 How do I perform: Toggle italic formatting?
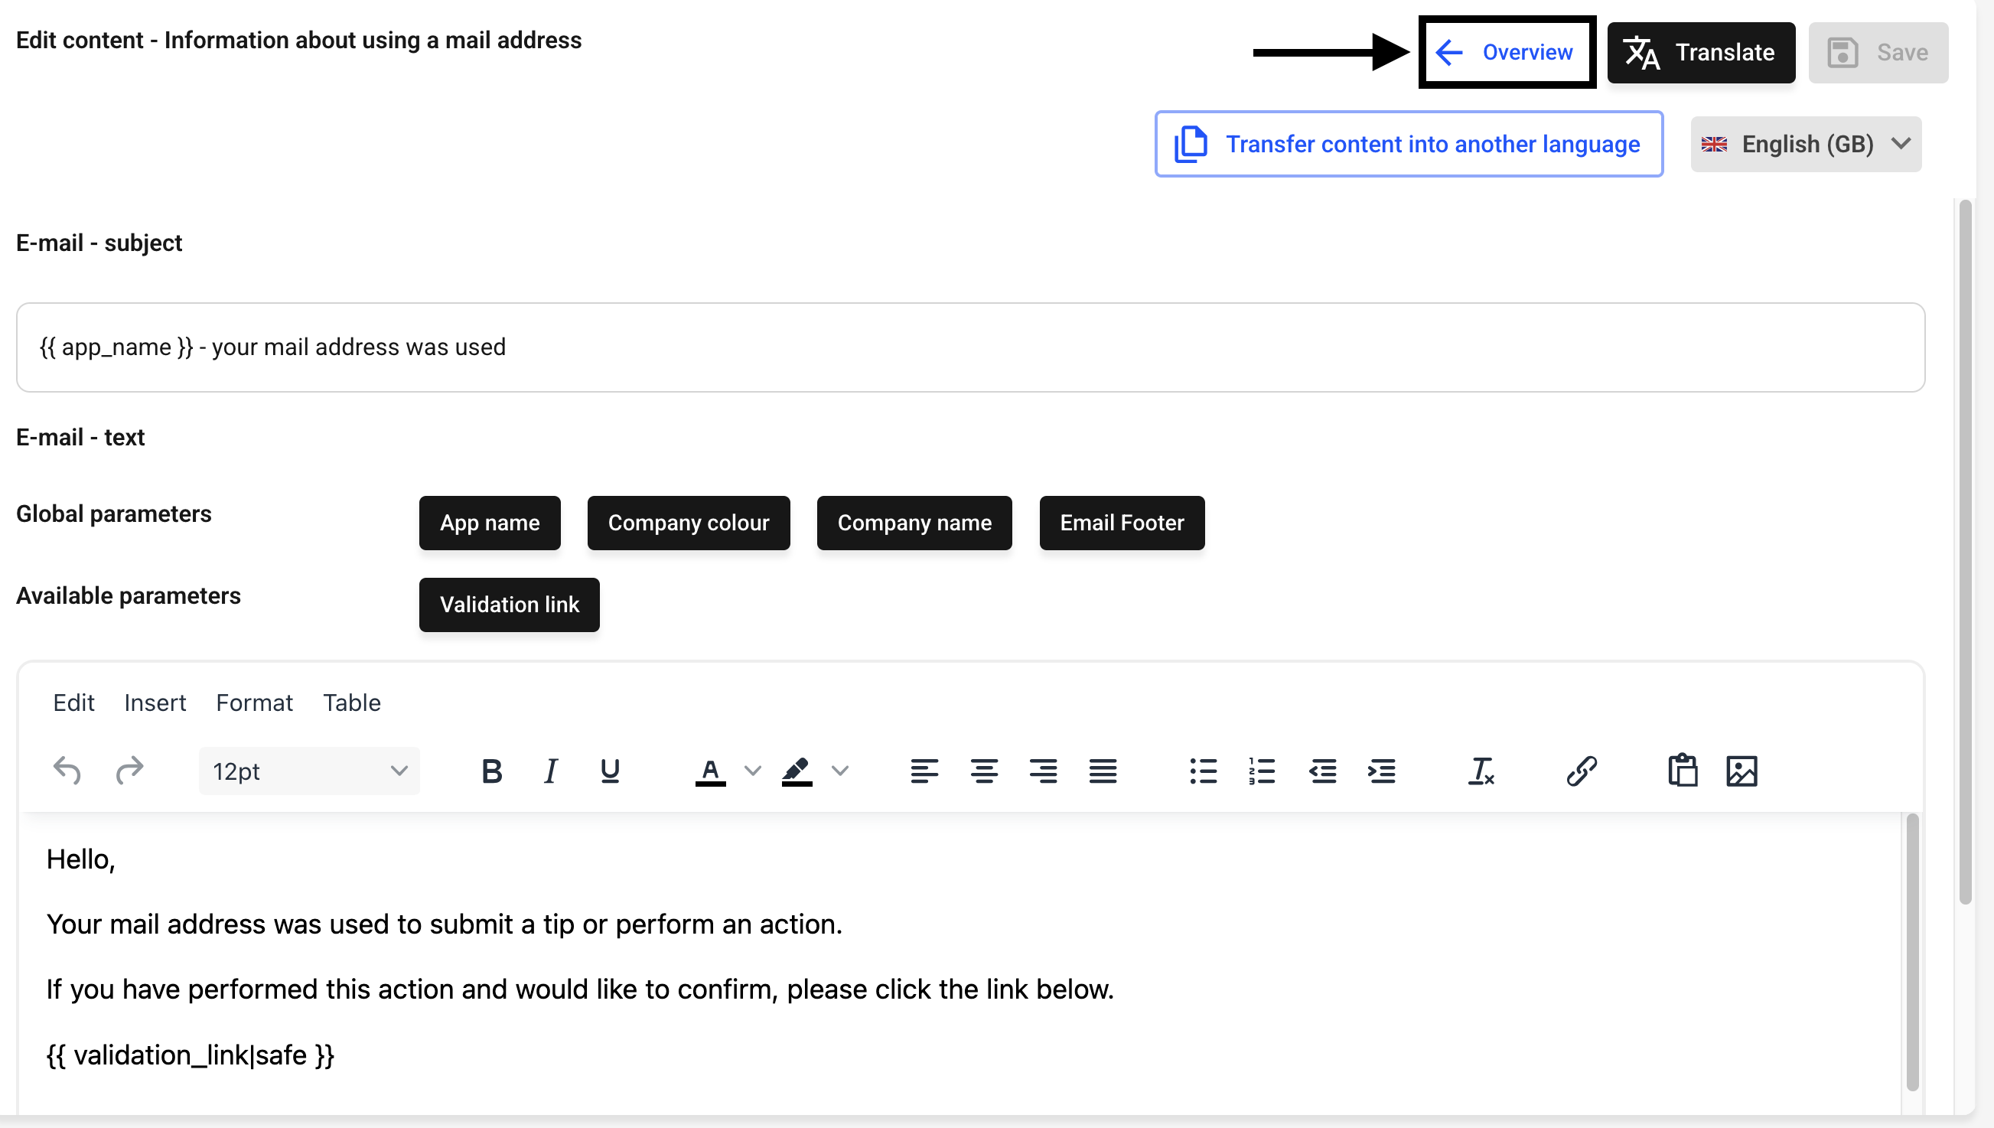[551, 771]
